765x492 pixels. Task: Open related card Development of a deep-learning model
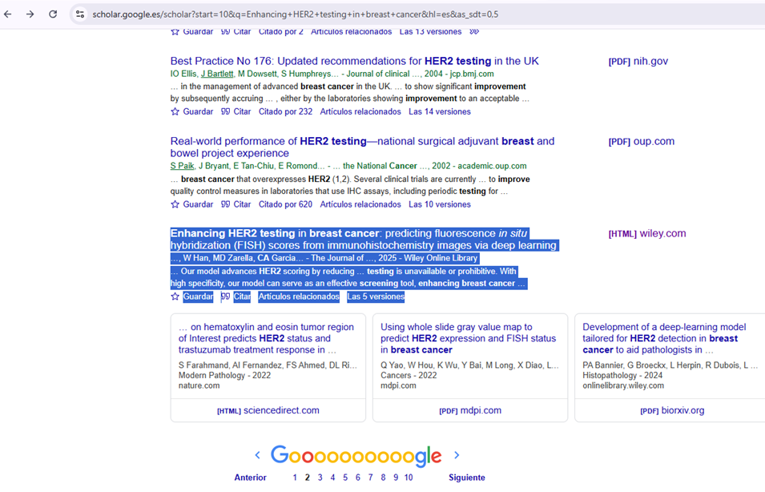pos(664,338)
